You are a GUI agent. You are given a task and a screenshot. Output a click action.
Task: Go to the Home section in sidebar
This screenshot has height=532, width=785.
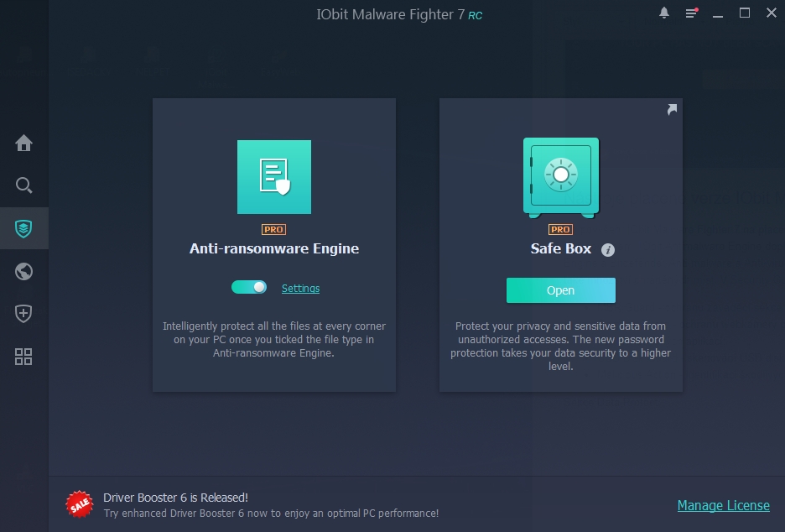point(23,143)
